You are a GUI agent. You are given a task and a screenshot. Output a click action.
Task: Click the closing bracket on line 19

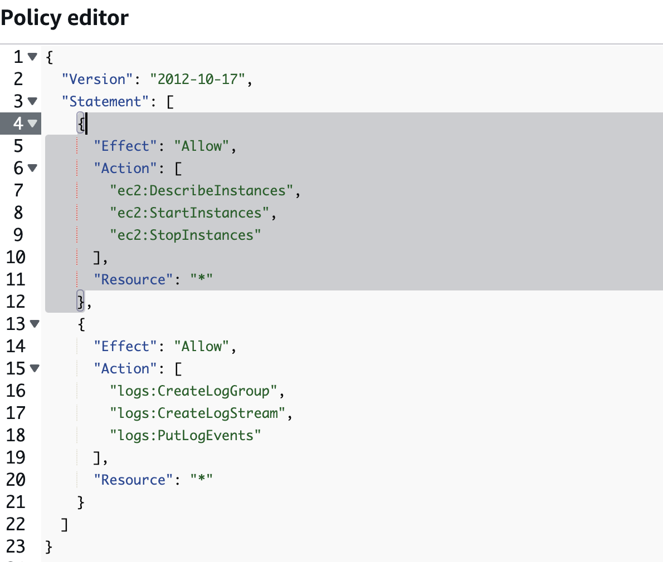97,458
